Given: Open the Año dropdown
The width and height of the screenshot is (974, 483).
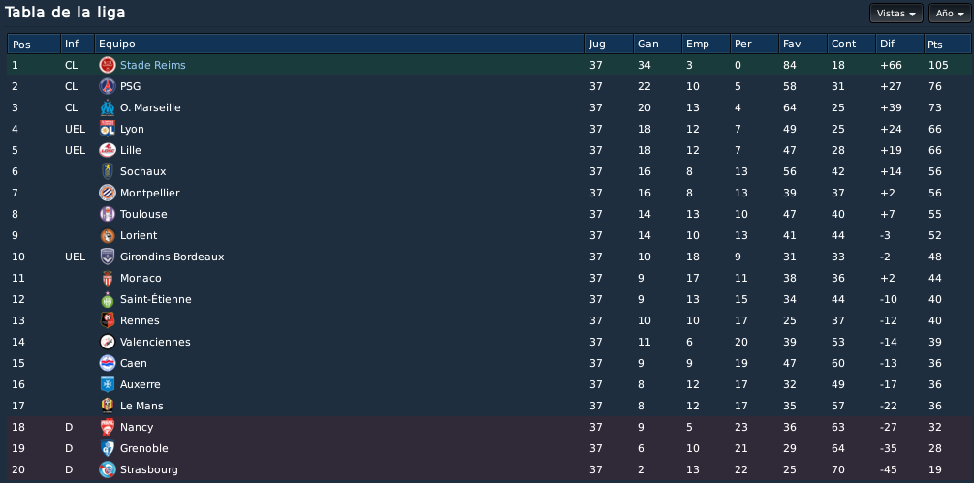Looking at the screenshot, I should pos(949,13).
